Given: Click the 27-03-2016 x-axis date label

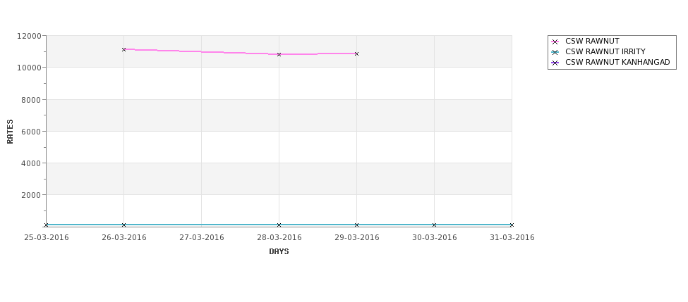Looking at the screenshot, I should 201,237.
